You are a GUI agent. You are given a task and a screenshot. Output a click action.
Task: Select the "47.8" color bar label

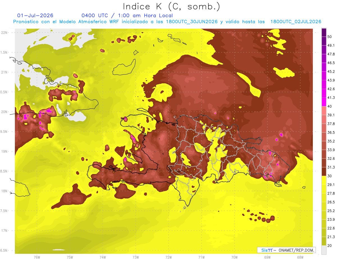[331, 54]
